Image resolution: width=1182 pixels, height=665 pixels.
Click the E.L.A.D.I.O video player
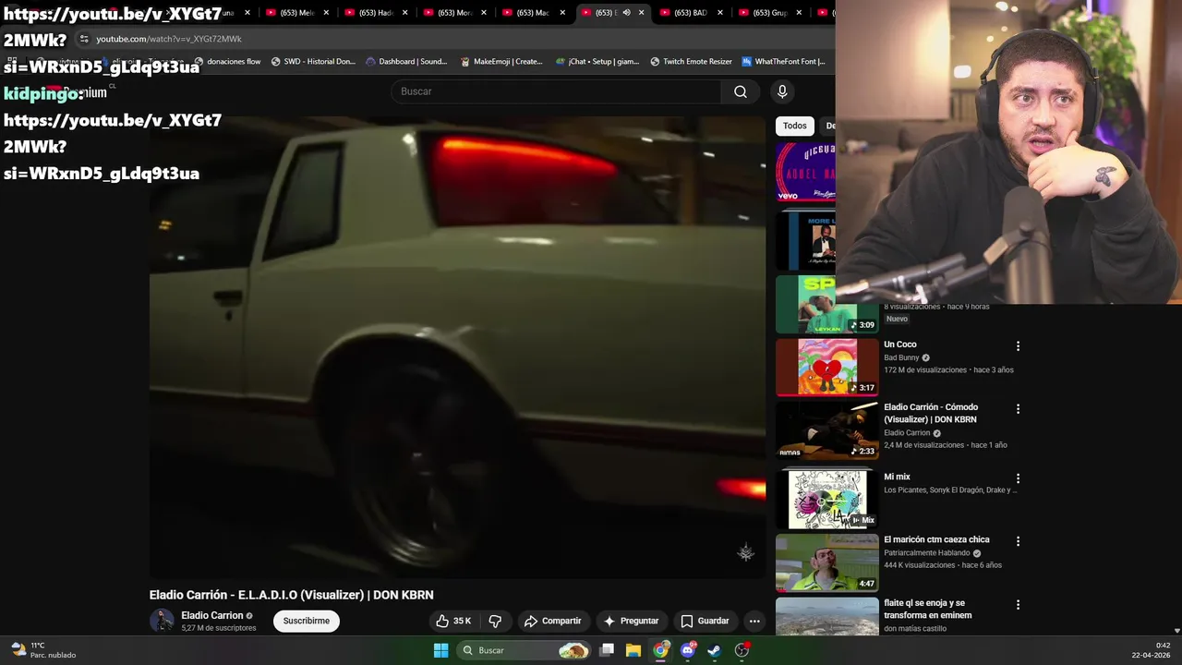[457, 347]
